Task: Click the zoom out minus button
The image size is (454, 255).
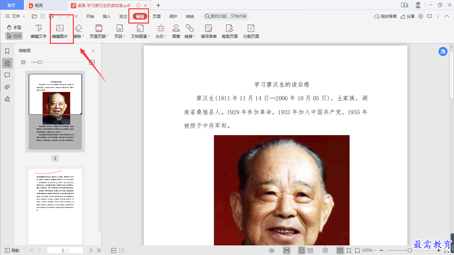Action: pyautogui.click(x=381, y=250)
